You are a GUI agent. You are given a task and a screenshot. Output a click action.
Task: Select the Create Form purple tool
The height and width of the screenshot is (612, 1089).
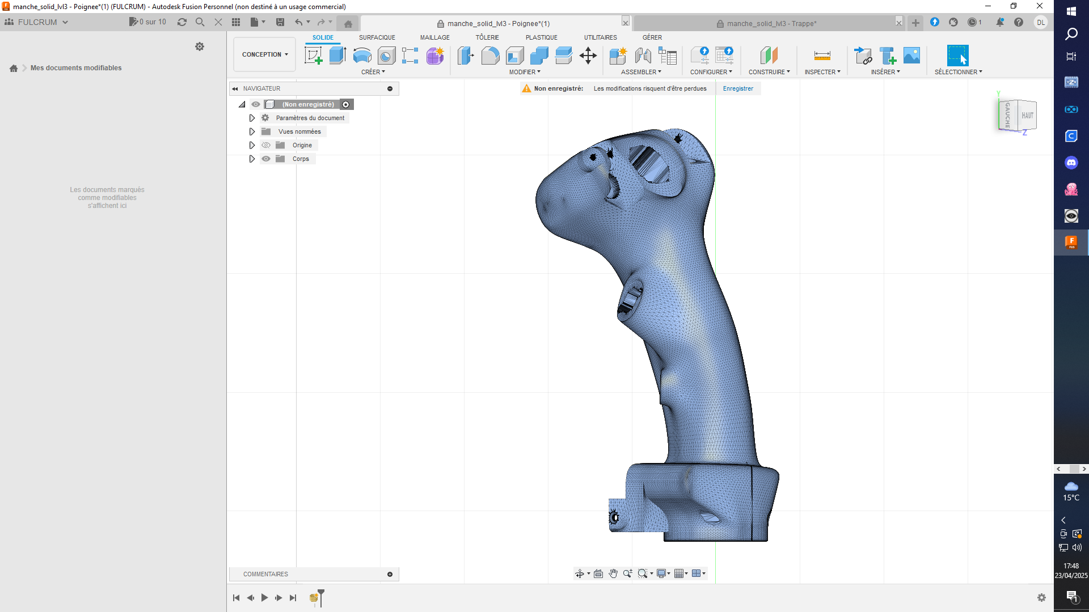tap(435, 56)
